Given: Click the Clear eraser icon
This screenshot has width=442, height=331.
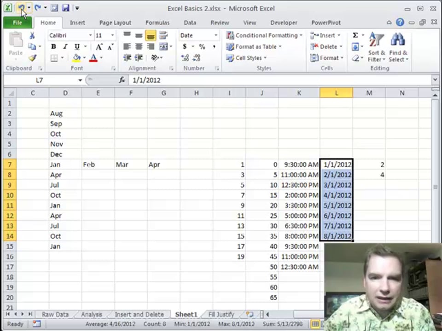Looking at the screenshot, I should pos(355,58).
